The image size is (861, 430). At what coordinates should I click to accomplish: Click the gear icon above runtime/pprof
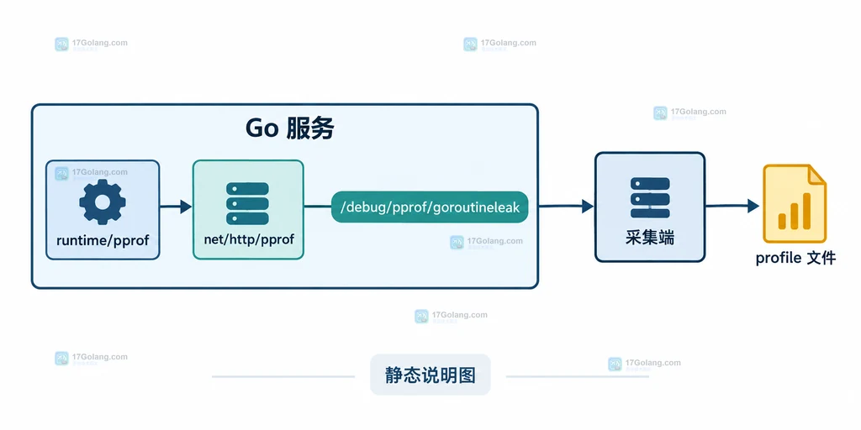tap(103, 202)
